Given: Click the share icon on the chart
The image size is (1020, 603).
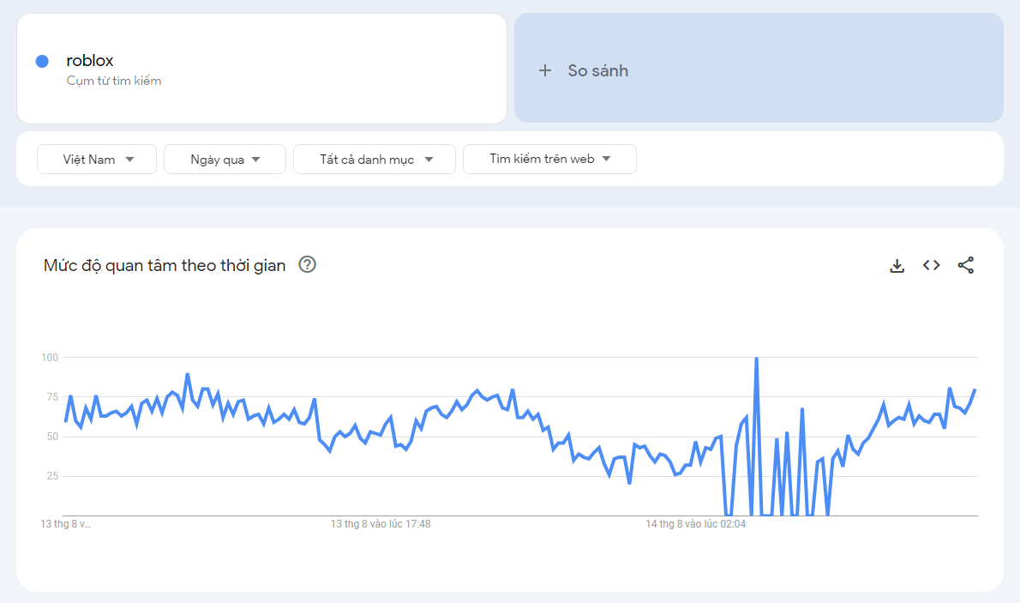Looking at the screenshot, I should [966, 266].
